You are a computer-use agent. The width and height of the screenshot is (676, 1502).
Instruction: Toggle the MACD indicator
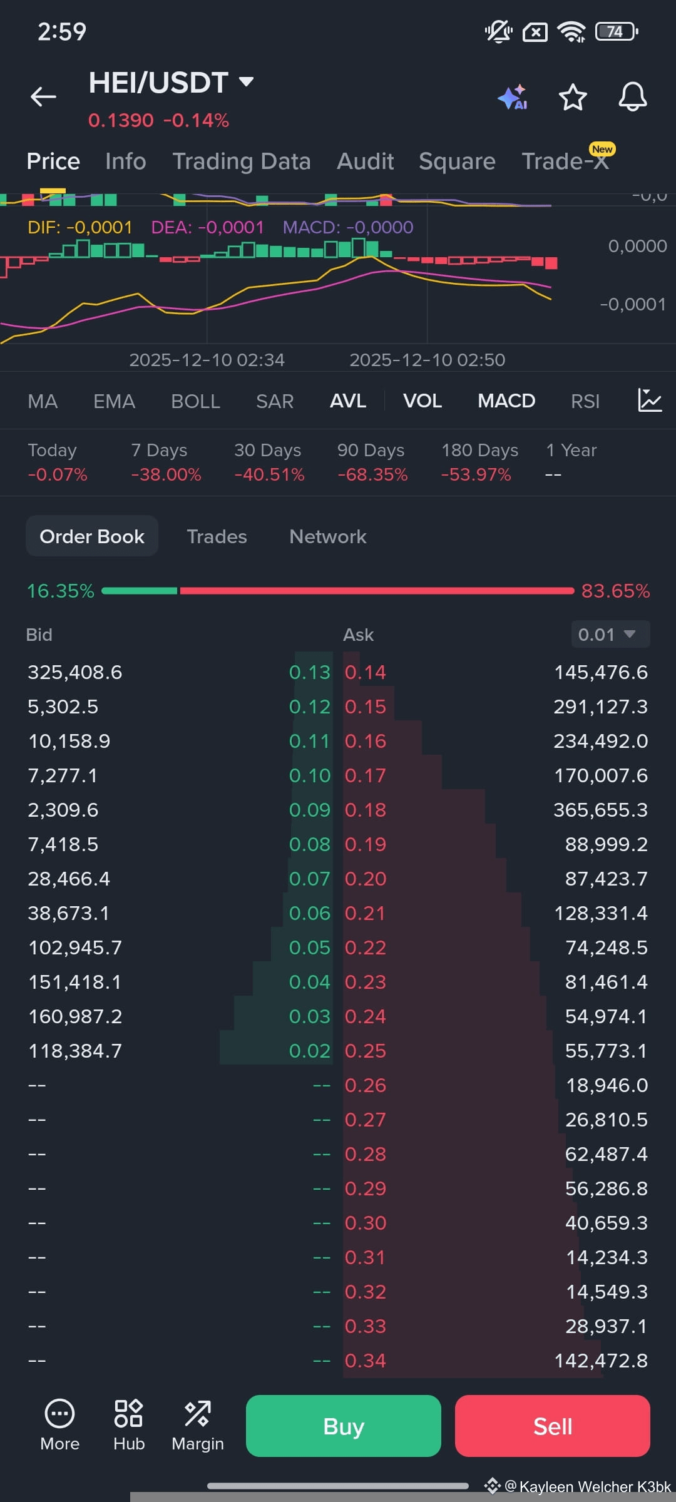506,401
